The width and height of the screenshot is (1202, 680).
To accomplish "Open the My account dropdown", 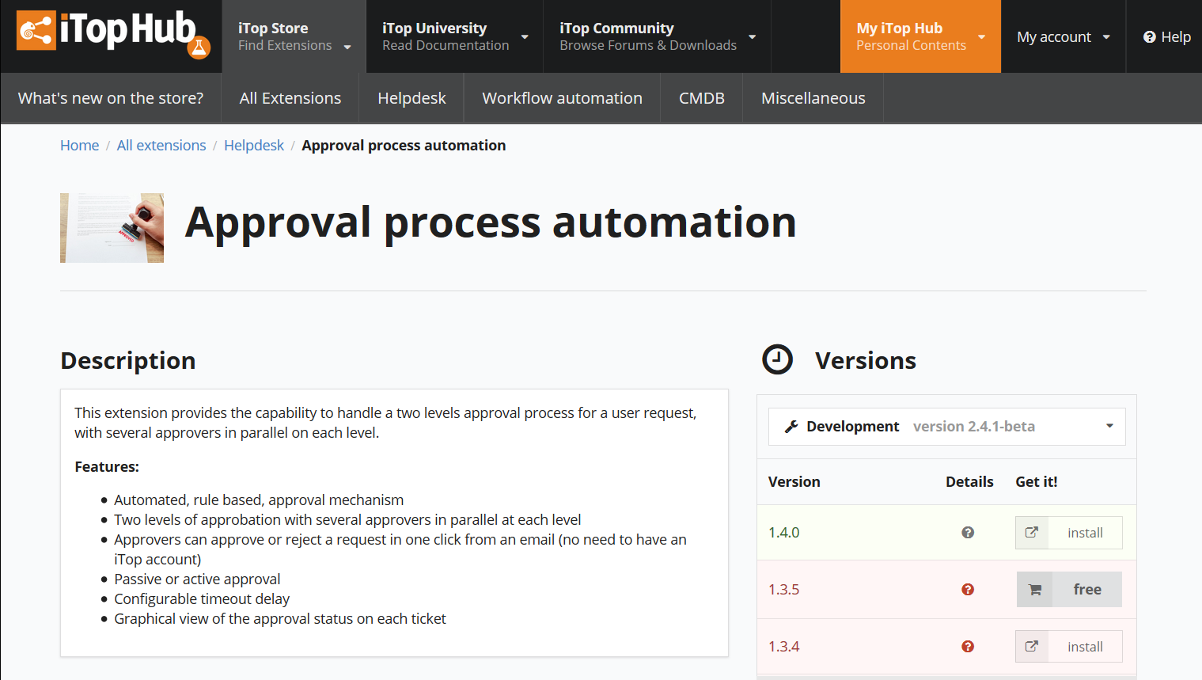I will coord(1063,37).
